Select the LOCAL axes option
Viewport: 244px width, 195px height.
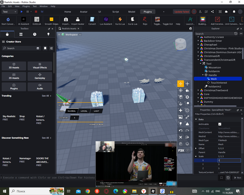84,111
